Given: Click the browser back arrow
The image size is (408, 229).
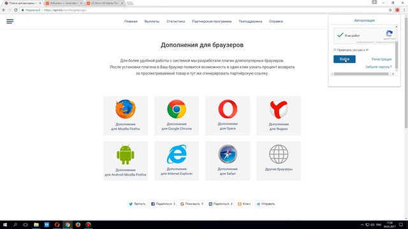Looking at the screenshot, I should [4, 10].
